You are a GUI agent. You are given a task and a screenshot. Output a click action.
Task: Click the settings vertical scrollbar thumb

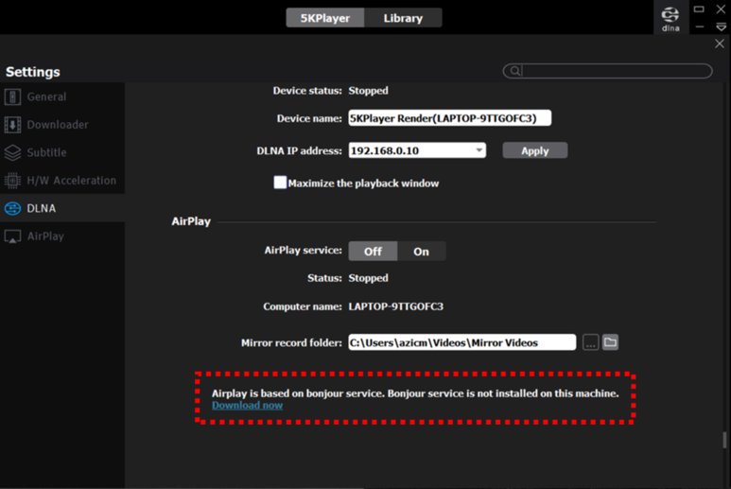click(724, 441)
